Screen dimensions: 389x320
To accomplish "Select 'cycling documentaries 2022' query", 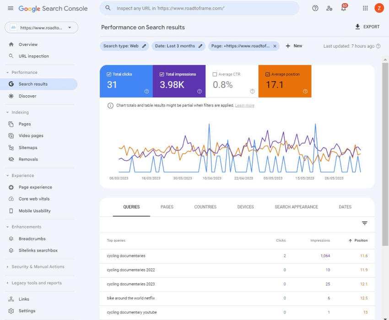I will (x=237, y=270).
